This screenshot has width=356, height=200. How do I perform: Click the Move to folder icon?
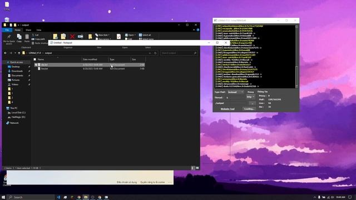pos(55,36)
